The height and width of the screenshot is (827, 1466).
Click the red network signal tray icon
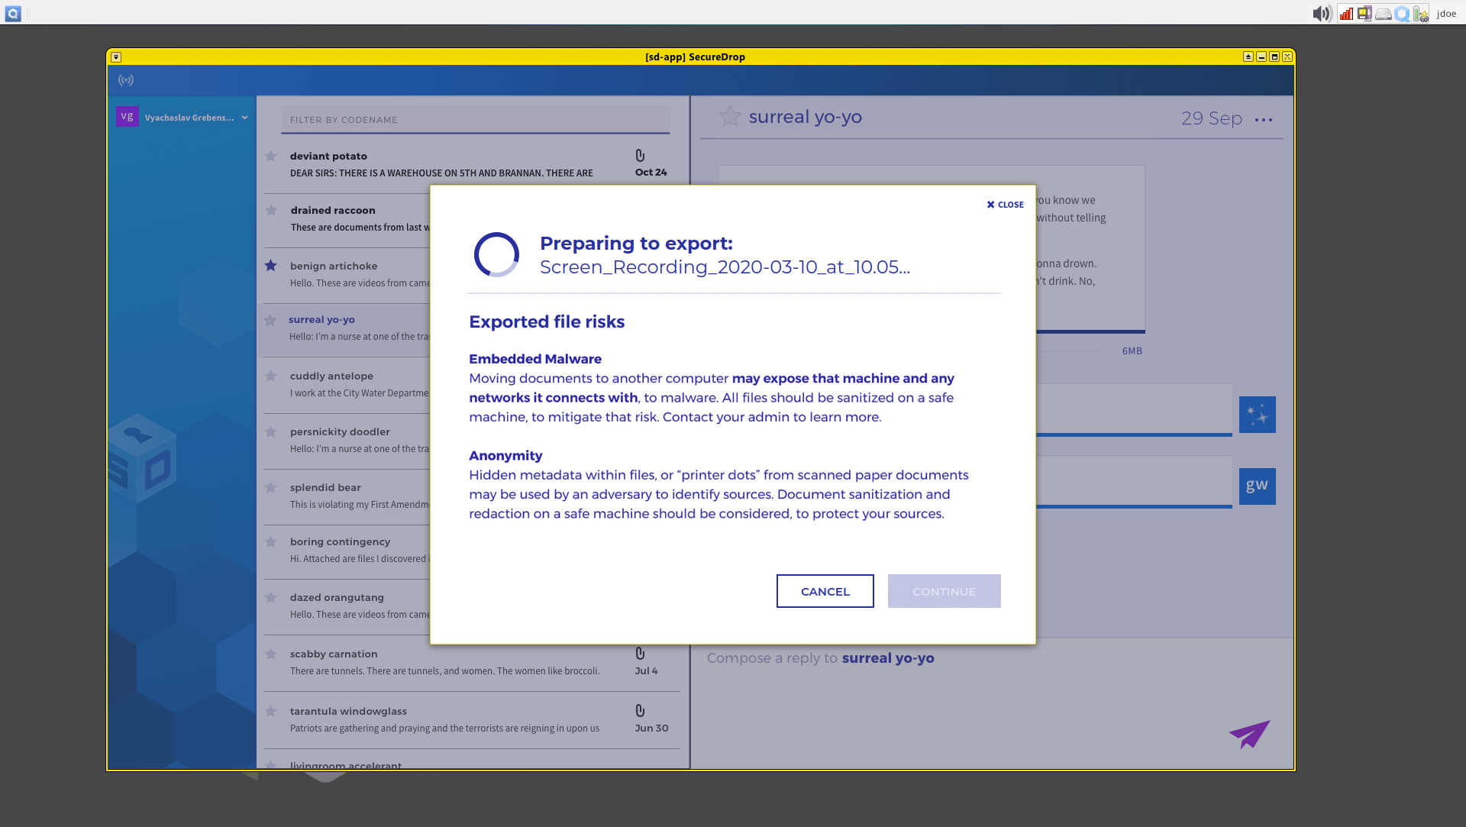pos(1345,13)
